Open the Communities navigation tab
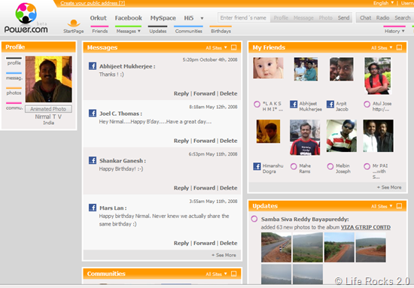414x288 pixels. point(188,30)
